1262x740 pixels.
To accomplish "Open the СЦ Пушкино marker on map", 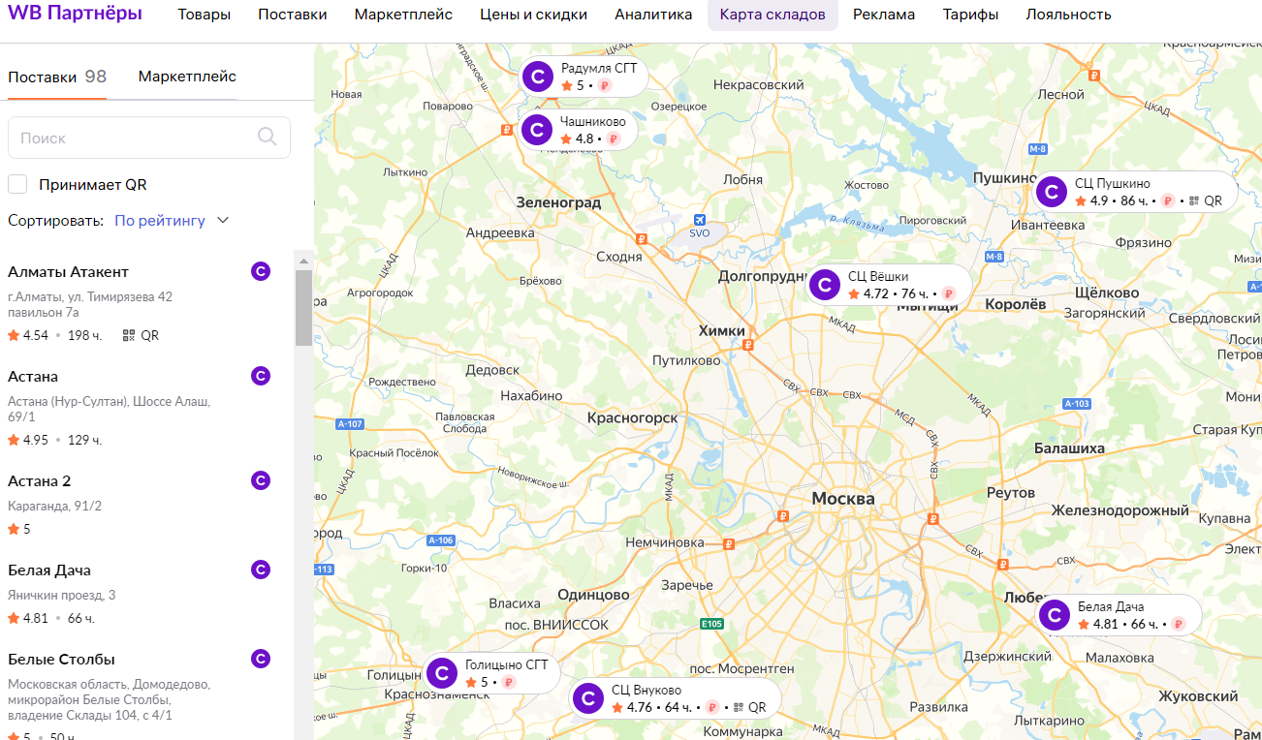I will point(1052,192).
